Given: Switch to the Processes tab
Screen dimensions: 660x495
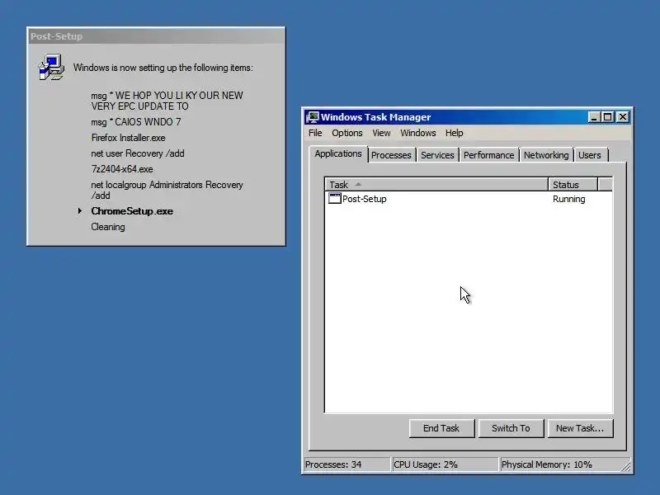Looking at the screenshot, I should pos(391,155).
